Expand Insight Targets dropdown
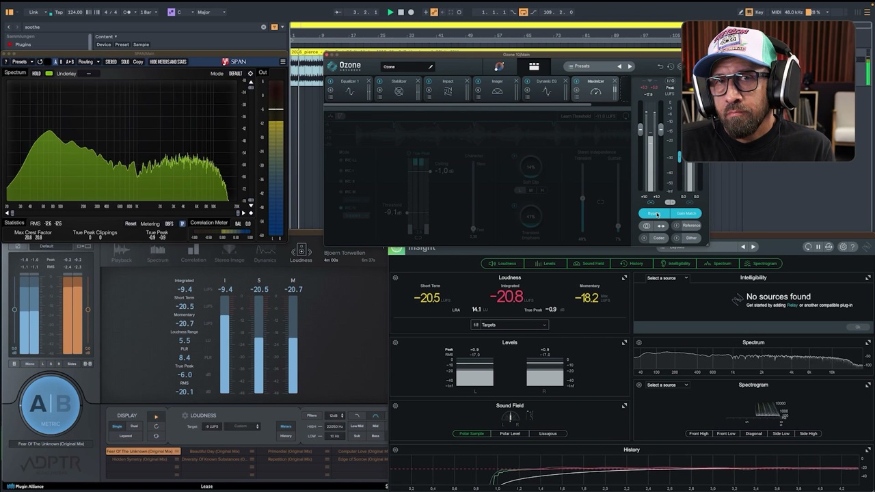 [509, 325]
